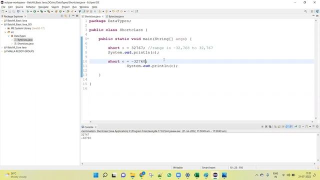The image size is (320, 180).
Task: Click line 7 code short s = 32767
Action: 126,48
